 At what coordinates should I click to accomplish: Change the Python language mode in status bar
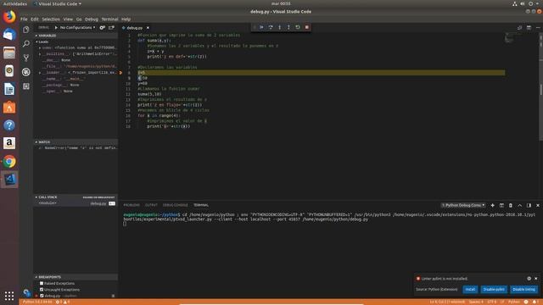pyautogui.click(x=514, y=302)
